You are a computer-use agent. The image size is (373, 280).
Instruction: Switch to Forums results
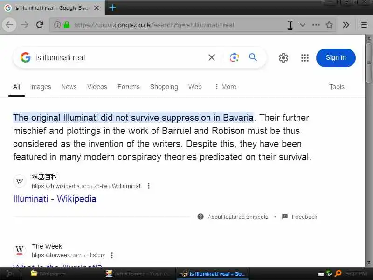click(x=129, y=87)
